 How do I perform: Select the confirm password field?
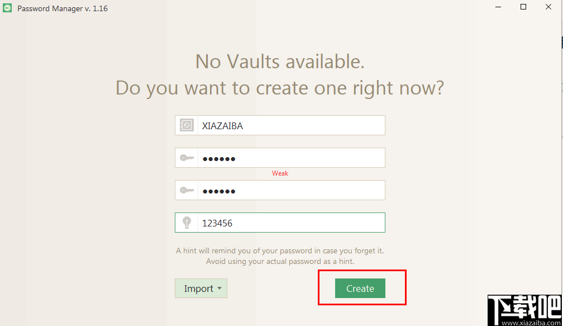tap(290, 190)
